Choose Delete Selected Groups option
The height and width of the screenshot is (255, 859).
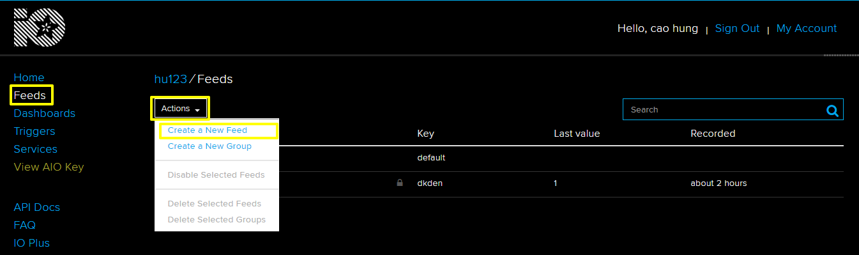pyautogui.click(x=217, y=219)
